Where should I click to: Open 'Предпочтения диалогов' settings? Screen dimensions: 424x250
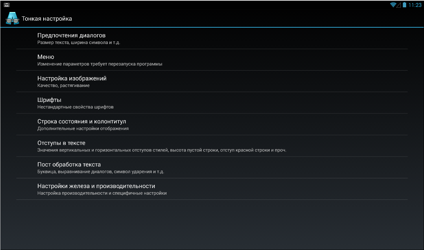pos(72,35)
